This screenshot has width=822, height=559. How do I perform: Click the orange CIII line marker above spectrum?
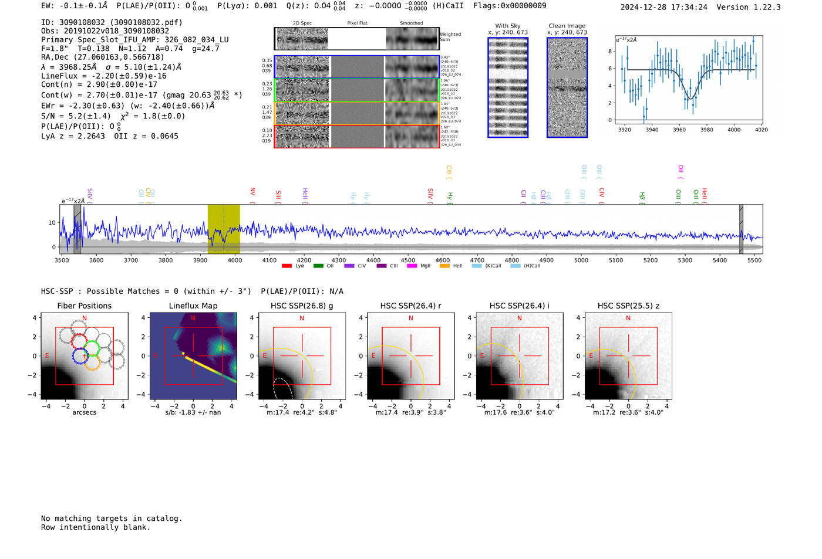449,171
